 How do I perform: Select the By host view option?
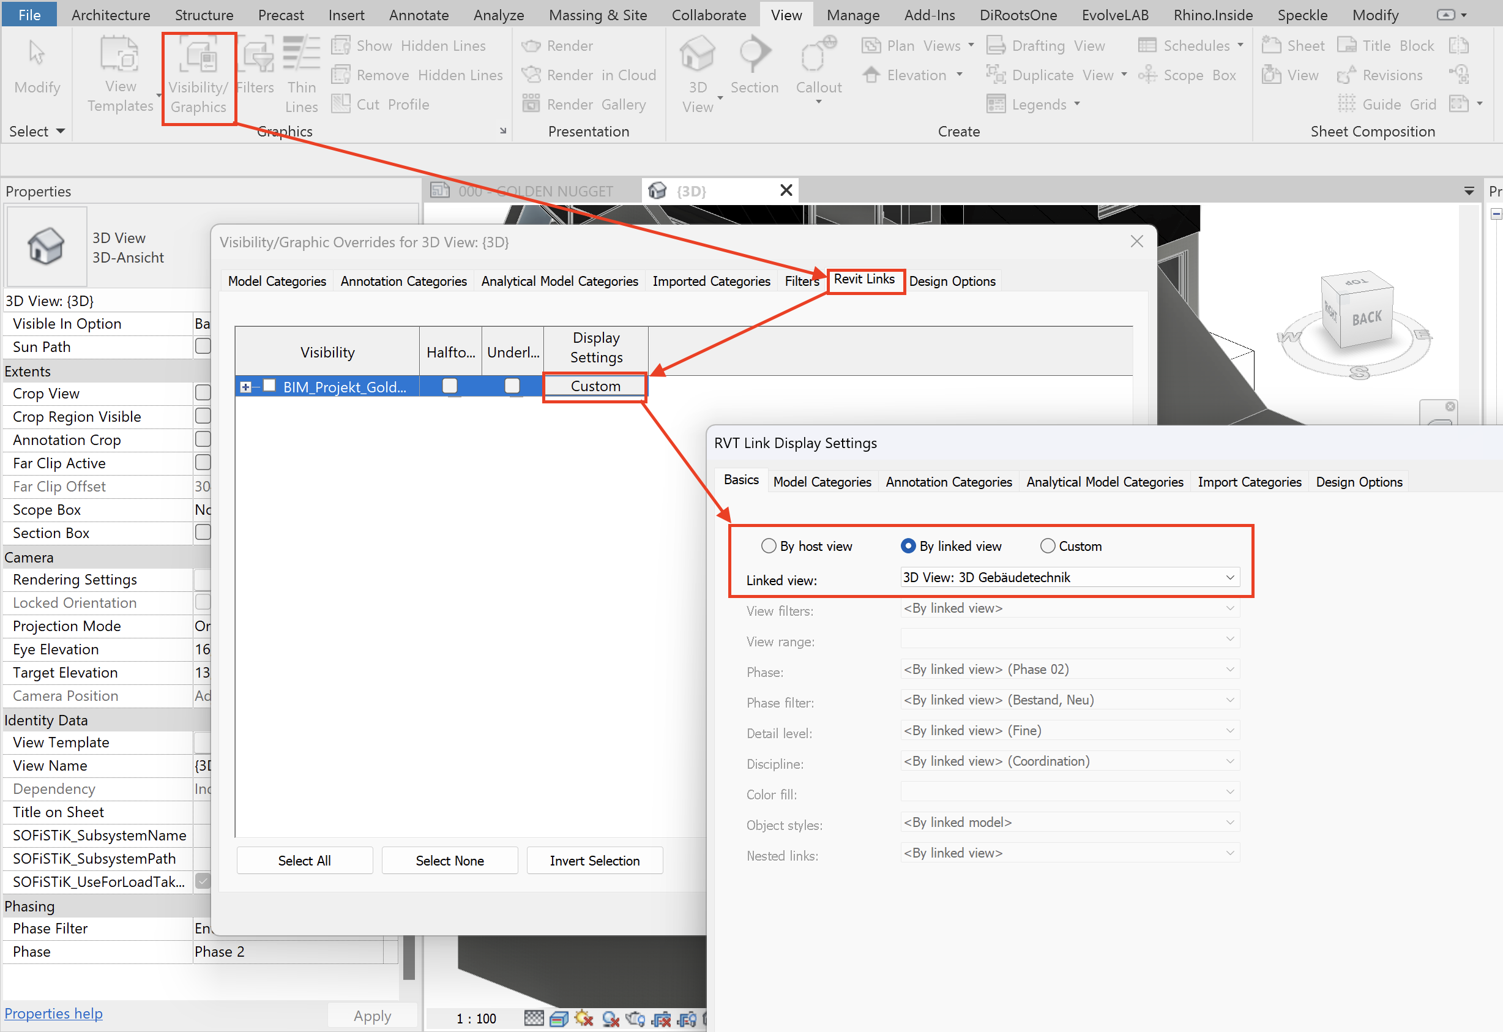[768, 546]
